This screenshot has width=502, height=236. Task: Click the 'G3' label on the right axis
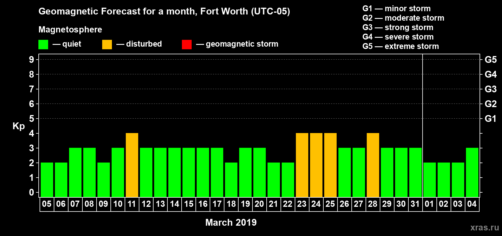pyautogui.click(x=491, y=89)
